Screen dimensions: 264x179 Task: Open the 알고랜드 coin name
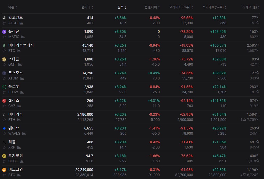point(16,18)
